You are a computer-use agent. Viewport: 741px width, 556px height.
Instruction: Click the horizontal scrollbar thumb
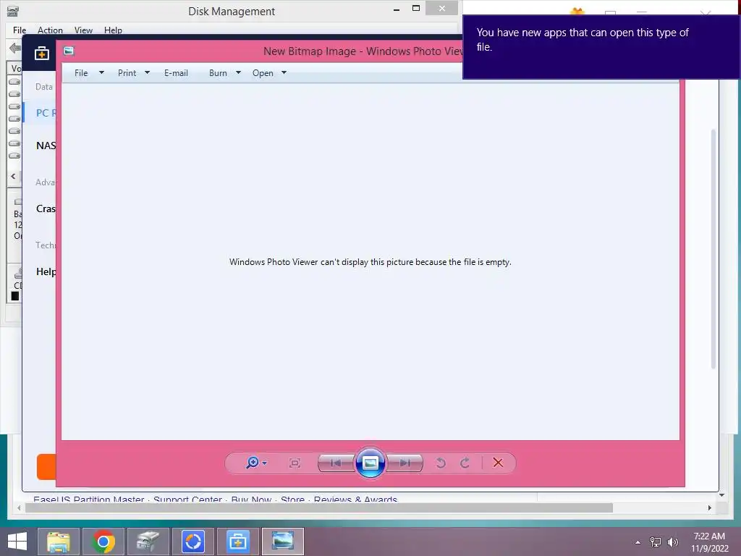[319, 507]
